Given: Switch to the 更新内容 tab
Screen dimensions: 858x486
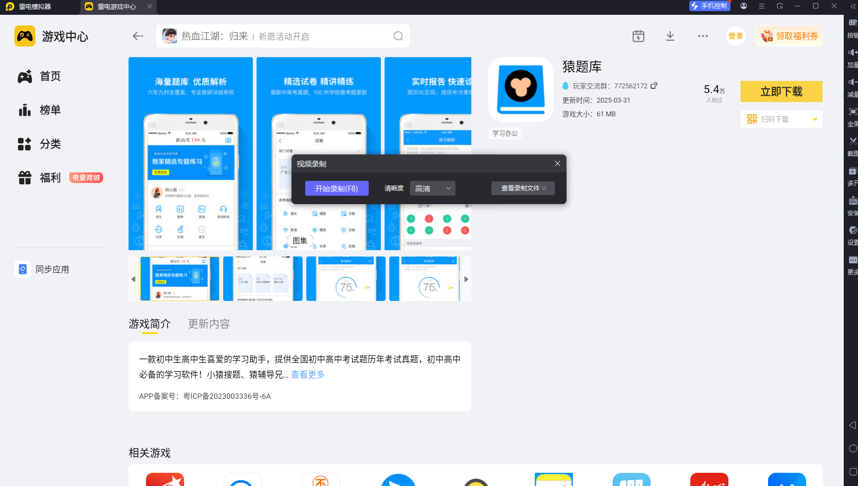Looking at the screenshot, I should coord(209,324).
